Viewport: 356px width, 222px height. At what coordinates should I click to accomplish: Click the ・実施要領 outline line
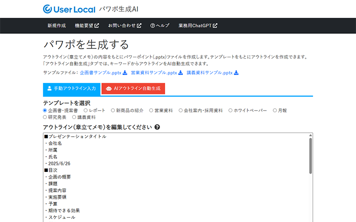point(56,197)
